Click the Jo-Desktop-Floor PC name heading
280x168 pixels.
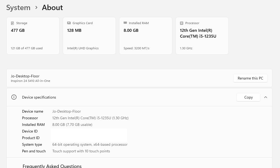(25, 76)
